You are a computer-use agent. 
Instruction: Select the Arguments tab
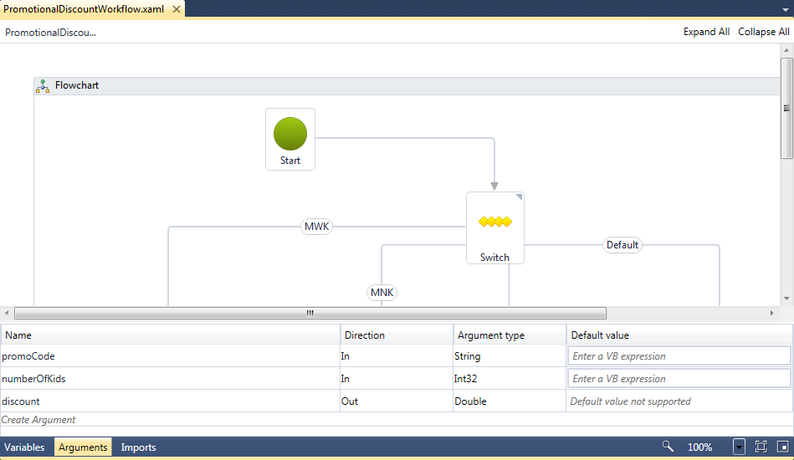coord(83,447)
